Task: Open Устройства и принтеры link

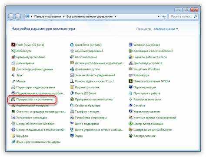Action: [x=91, y=118]
